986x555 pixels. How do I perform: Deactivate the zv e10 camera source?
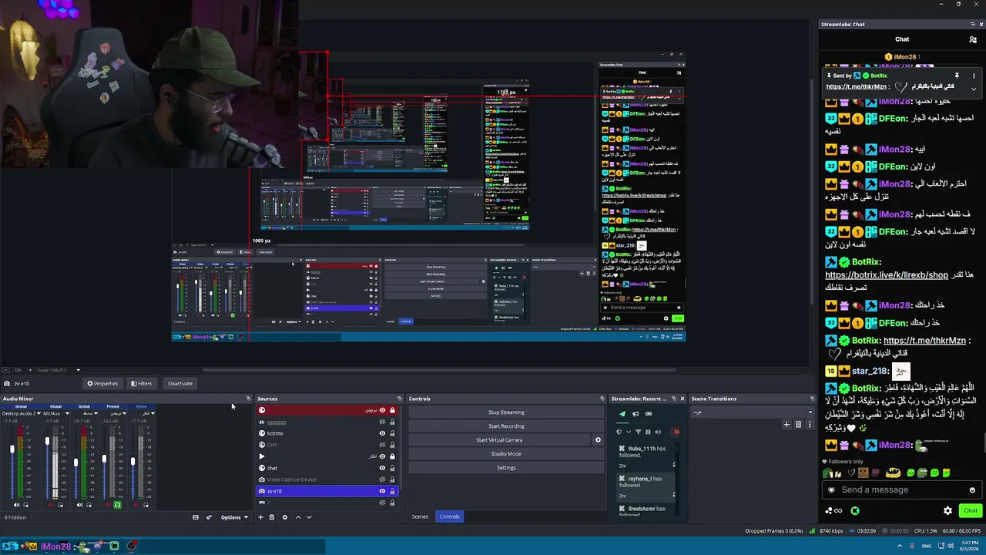180,383
